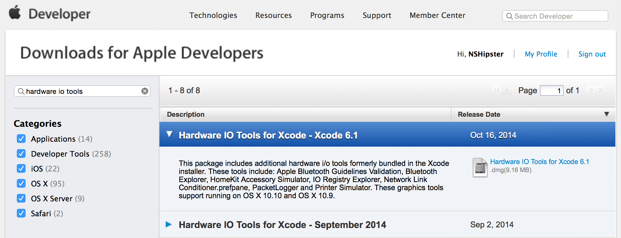Click the NSHipster username
Image resolution: width=621 pixels, height=238 pixels.
click(x=486, y=54)
